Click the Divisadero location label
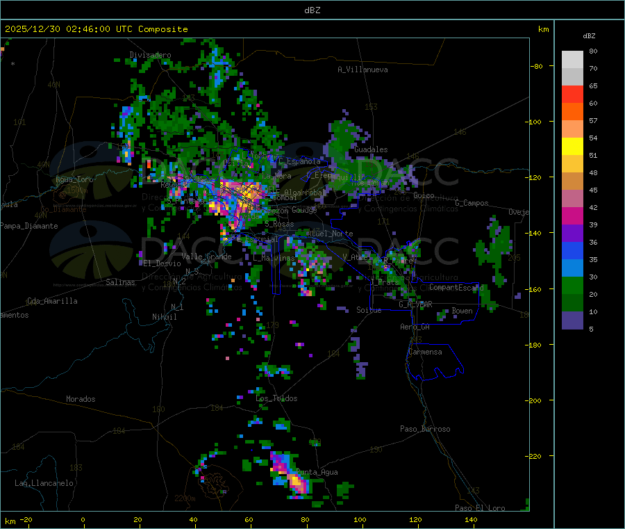Image resolution: width=625 pixels, height=529 pixels. [x=150, y=55]
